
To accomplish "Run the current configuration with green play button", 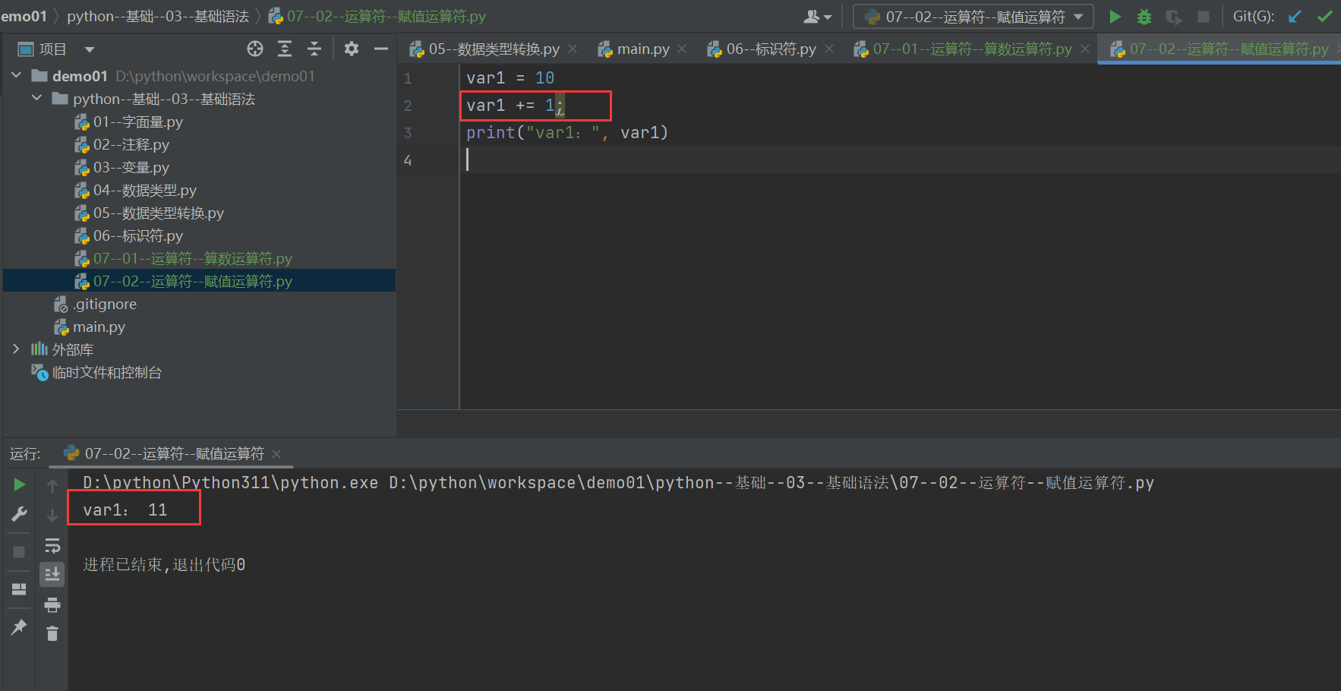I will click(x=1115, y=17).
